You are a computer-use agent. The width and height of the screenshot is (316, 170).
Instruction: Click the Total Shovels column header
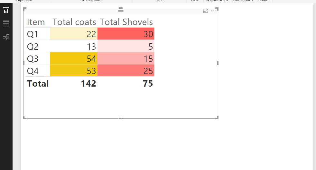[126, 22]
